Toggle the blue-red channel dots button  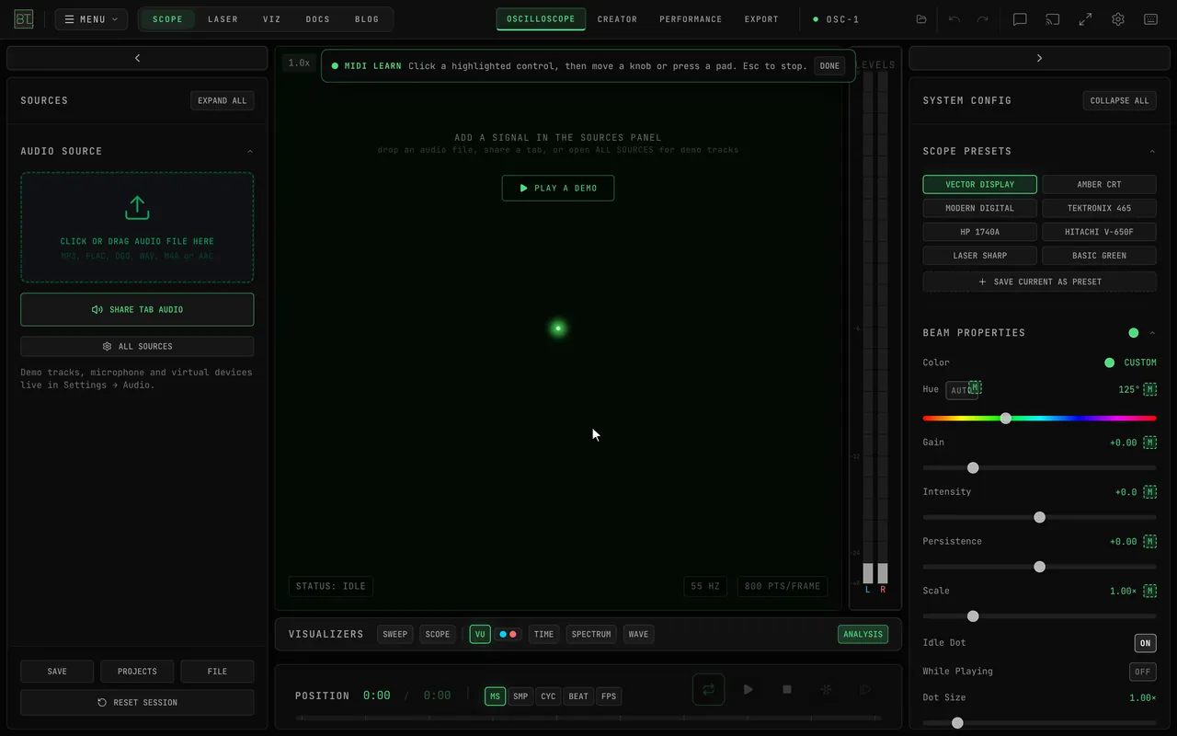(x=509, y=634)
